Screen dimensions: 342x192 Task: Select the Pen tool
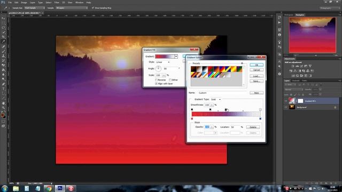[x=3, y=84]
